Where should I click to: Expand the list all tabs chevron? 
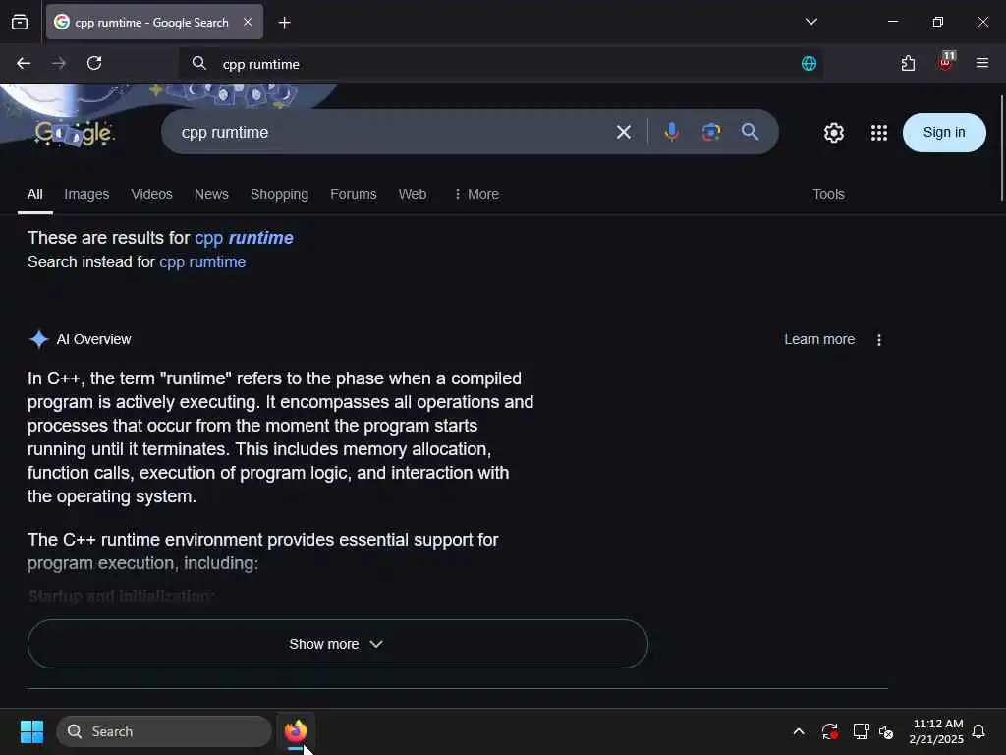[810, 22]
